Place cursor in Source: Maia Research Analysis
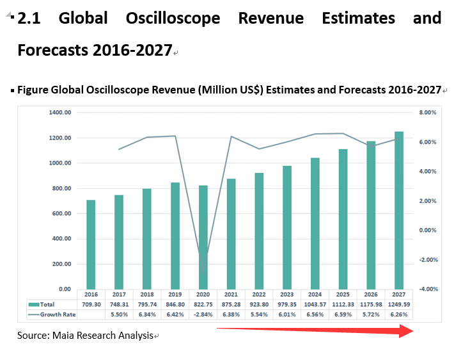This screenshot has height=358, width=470. pos(85,336)
